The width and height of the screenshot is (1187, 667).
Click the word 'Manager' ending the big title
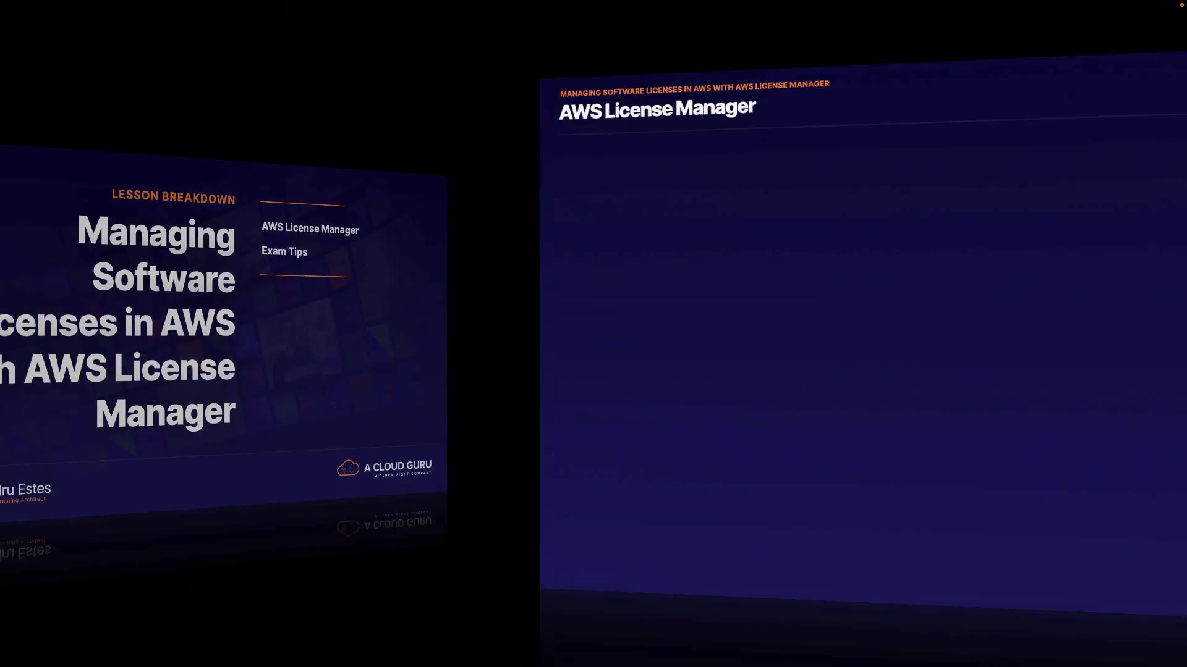(x=165, y=413)
